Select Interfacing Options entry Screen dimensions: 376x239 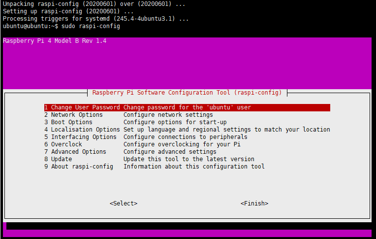tap(80, 137)
